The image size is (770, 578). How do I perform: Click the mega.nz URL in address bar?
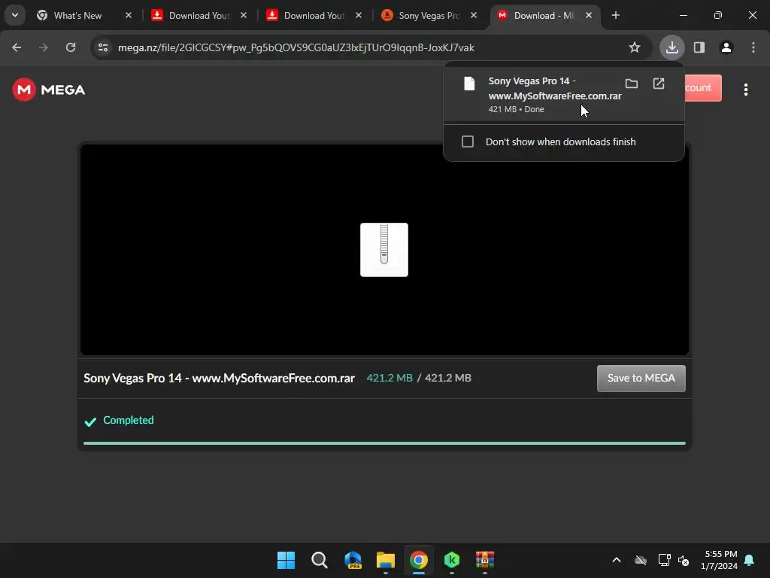point(296,47)
